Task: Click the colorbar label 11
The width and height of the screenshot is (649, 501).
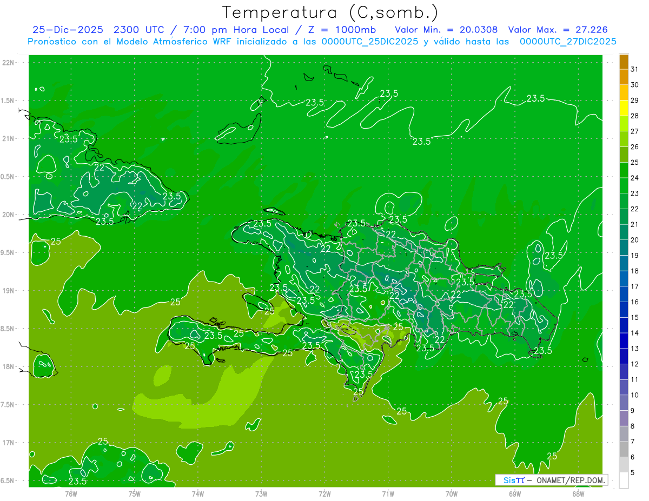Action: 634,379
